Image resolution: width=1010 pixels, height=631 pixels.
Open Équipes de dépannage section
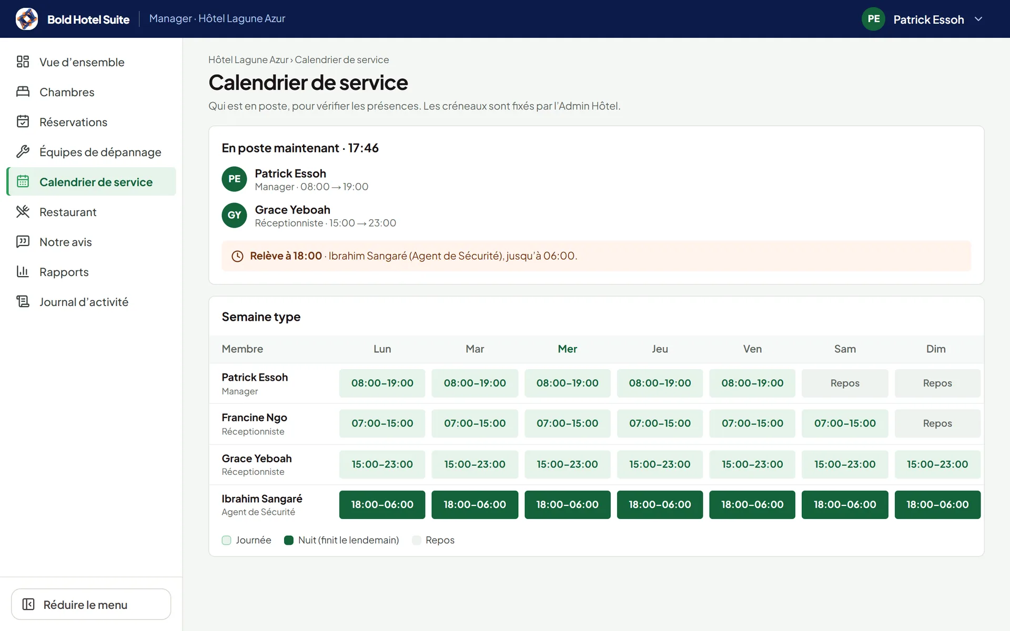pyautogui.click(x=92, y=152)
